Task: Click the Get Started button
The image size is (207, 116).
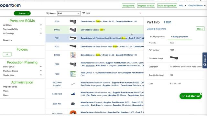Action: pos(191,96)
